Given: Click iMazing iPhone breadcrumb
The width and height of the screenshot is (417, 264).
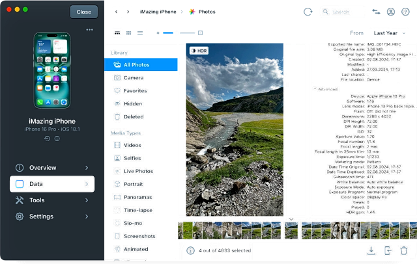Looking at the screenshot, I should (x=158, y=12).
